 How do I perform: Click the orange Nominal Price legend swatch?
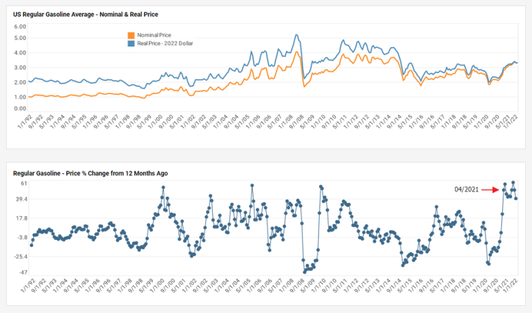tap(131, 35)
